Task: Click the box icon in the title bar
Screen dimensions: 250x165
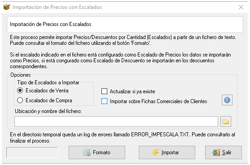Action: click(7, 7)
